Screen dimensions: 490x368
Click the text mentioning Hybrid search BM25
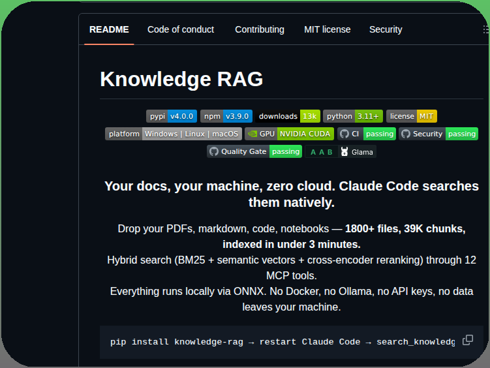click(x=292, y=268)
